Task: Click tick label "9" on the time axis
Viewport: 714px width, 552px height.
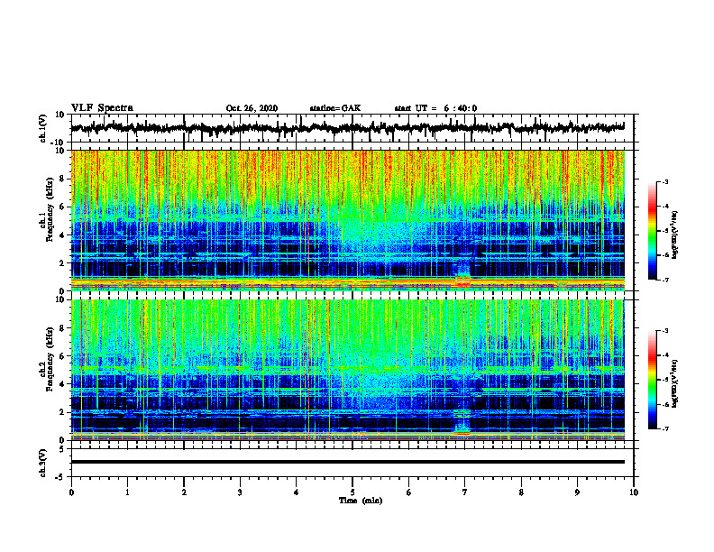Action: [577, 492]
